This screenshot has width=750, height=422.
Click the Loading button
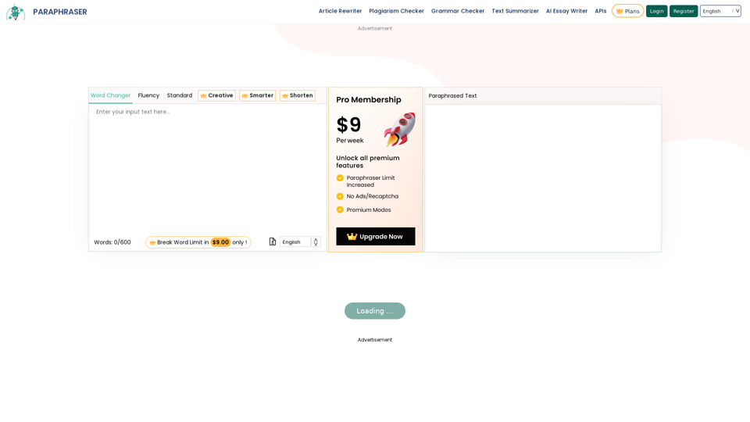(x=374, y=311)
